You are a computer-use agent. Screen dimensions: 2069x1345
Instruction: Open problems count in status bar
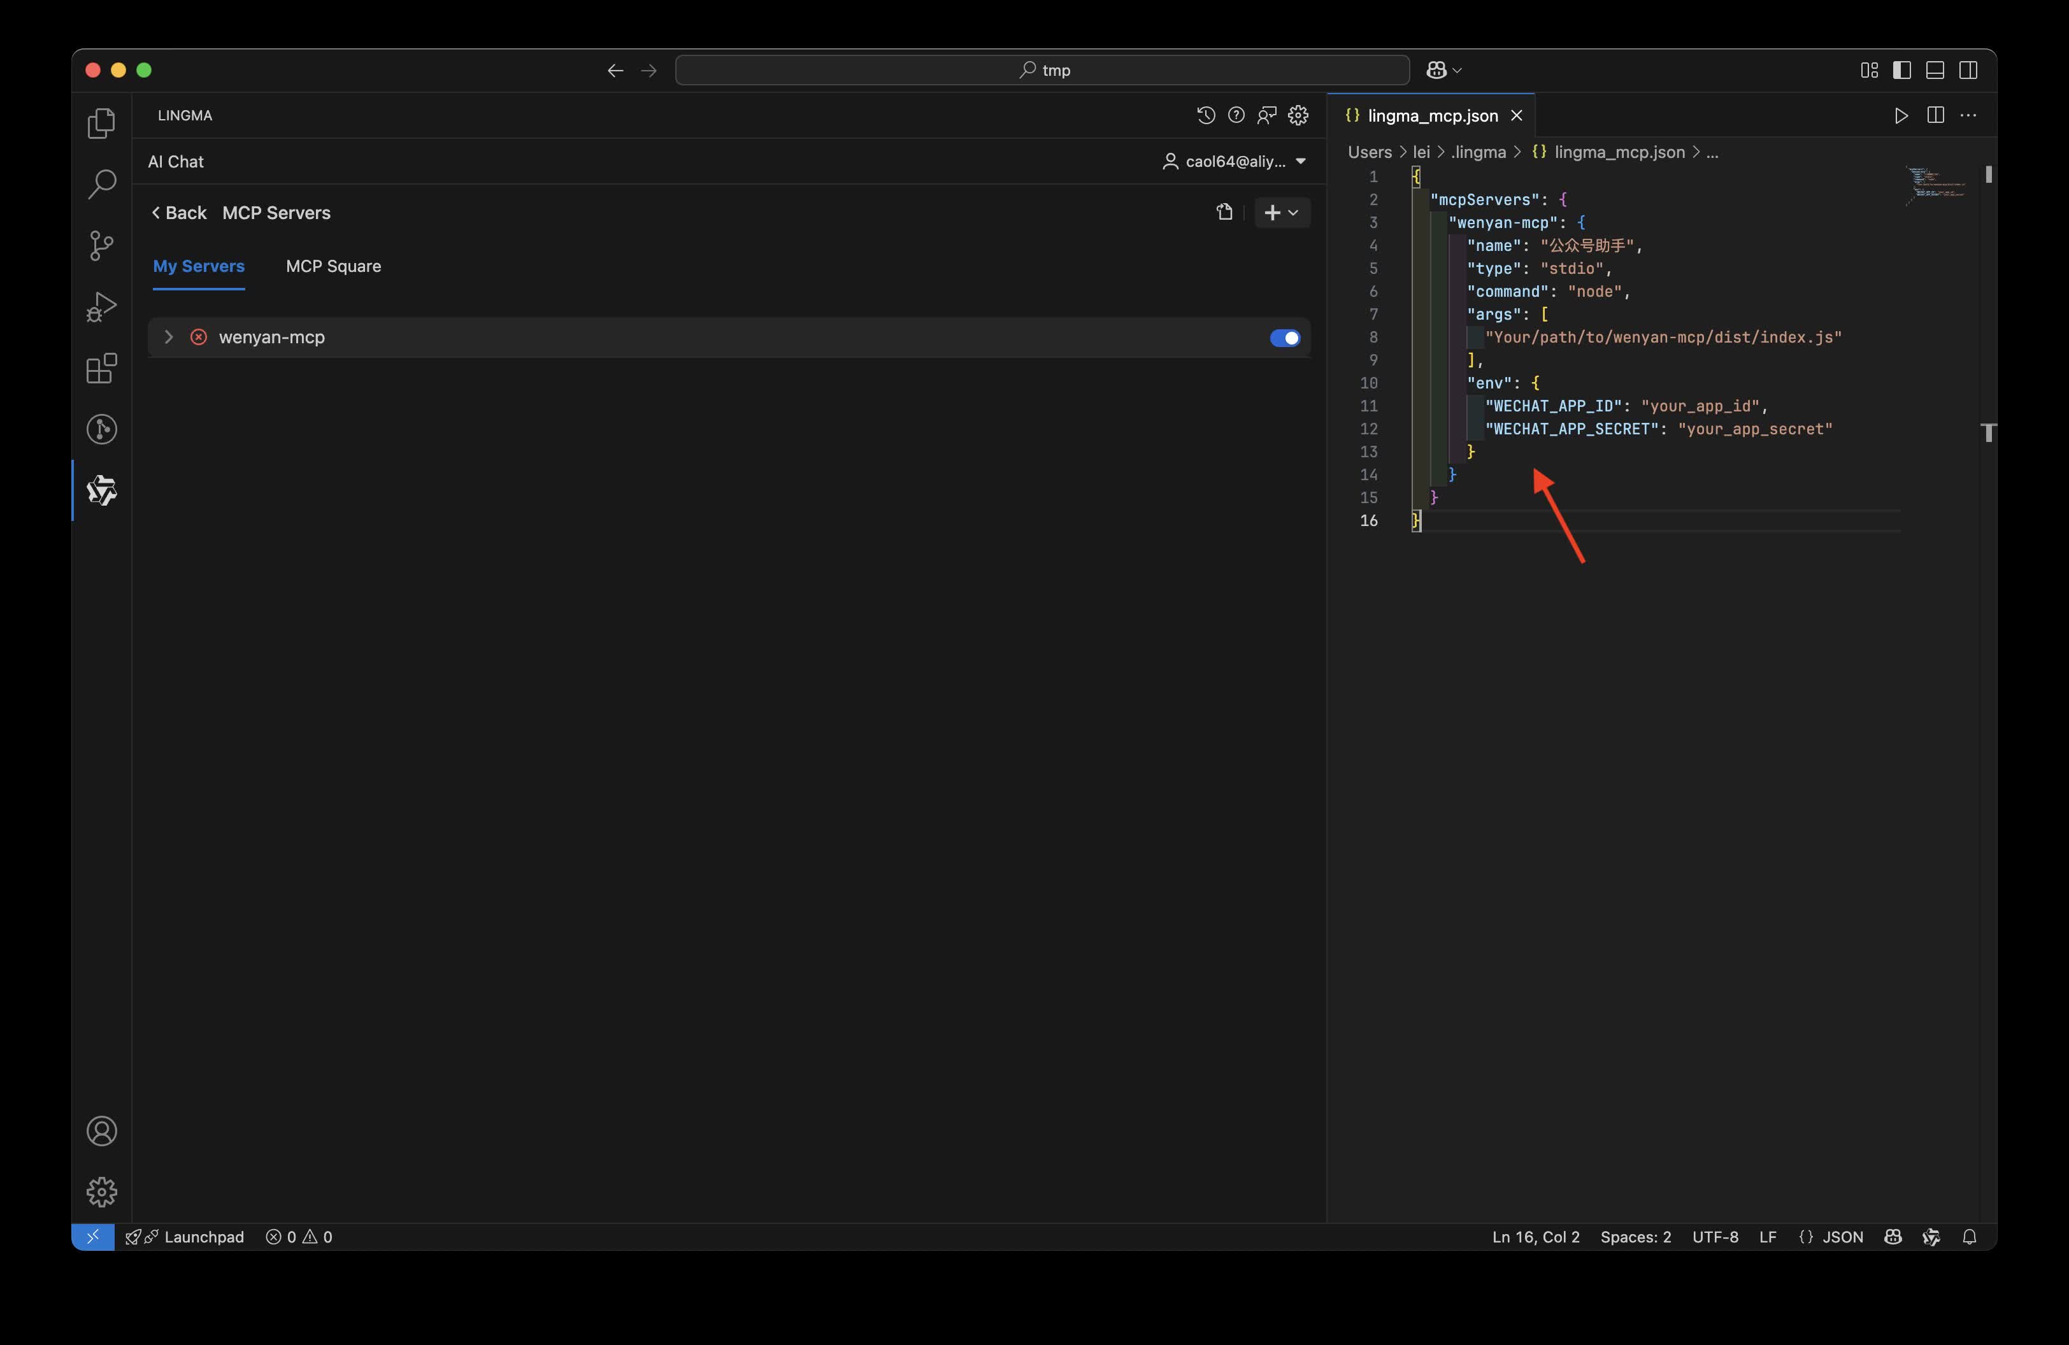click(299, 1236)
